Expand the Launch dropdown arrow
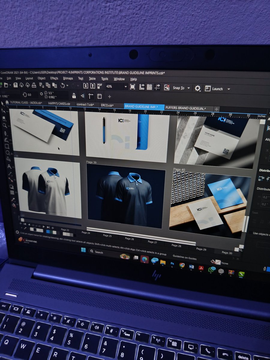Screen dimensions: 270x360 point(229,89)
